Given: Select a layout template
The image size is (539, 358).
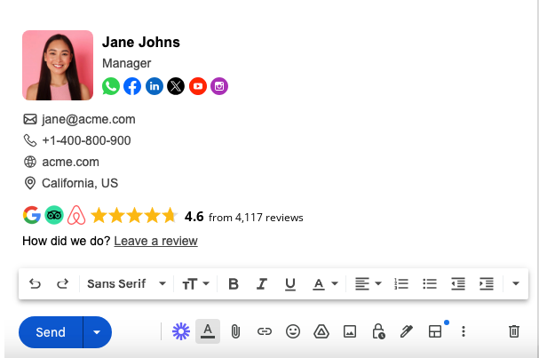Looking at the screenshot, I should pyautogui.click(x=435, y=331).
